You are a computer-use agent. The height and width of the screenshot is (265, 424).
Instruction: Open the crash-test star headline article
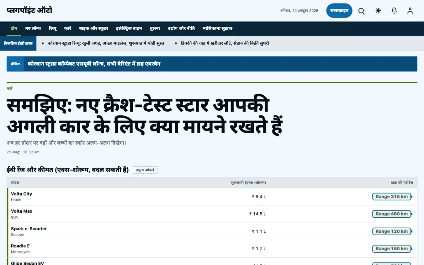(145, 116)
